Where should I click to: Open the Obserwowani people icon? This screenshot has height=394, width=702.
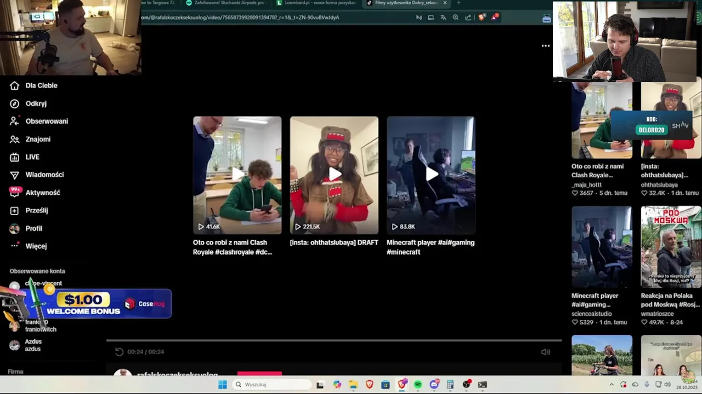tap(15, 121)
